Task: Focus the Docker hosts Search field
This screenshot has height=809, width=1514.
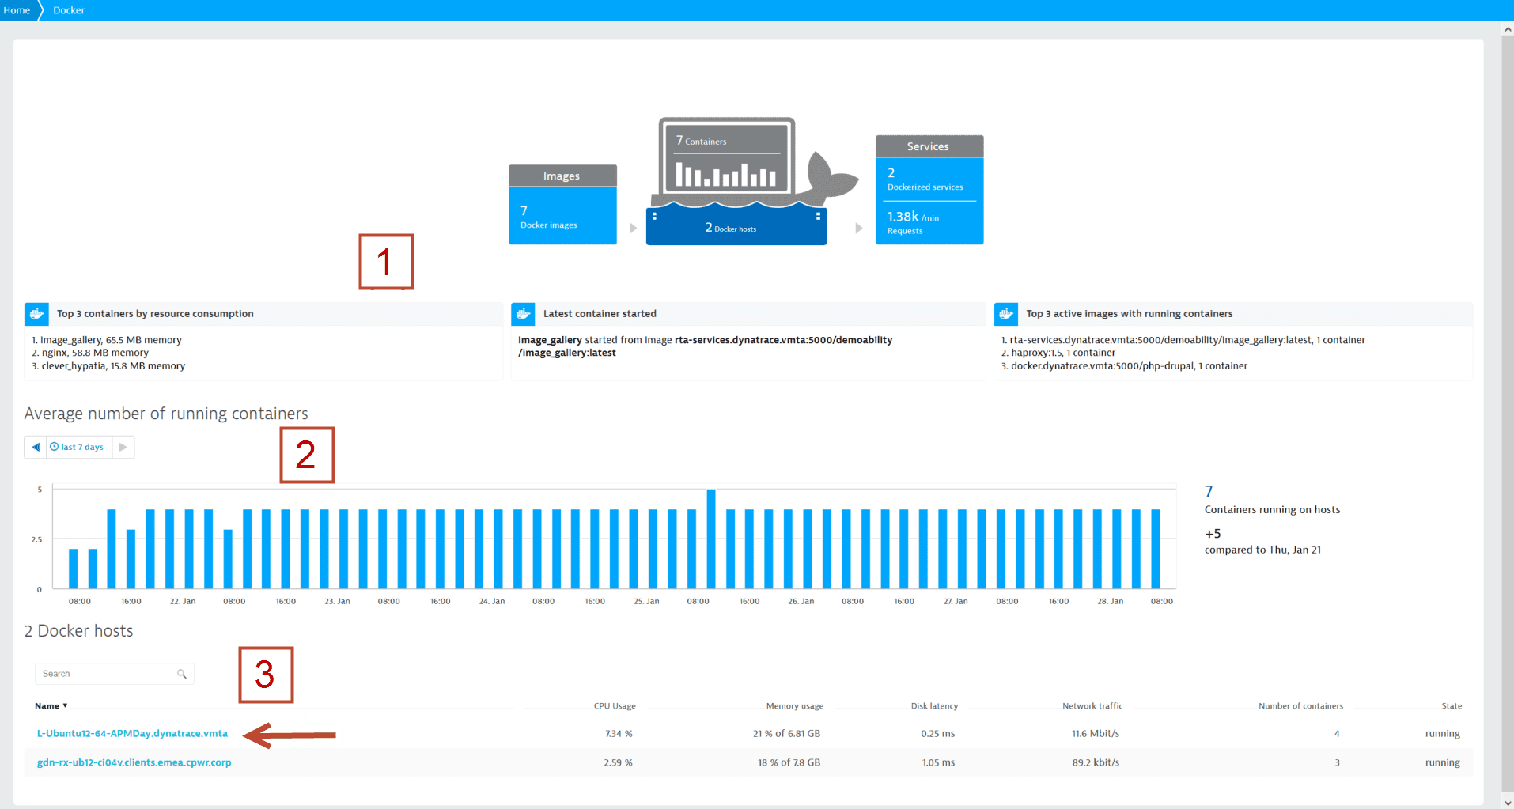Action: [114, 674]
